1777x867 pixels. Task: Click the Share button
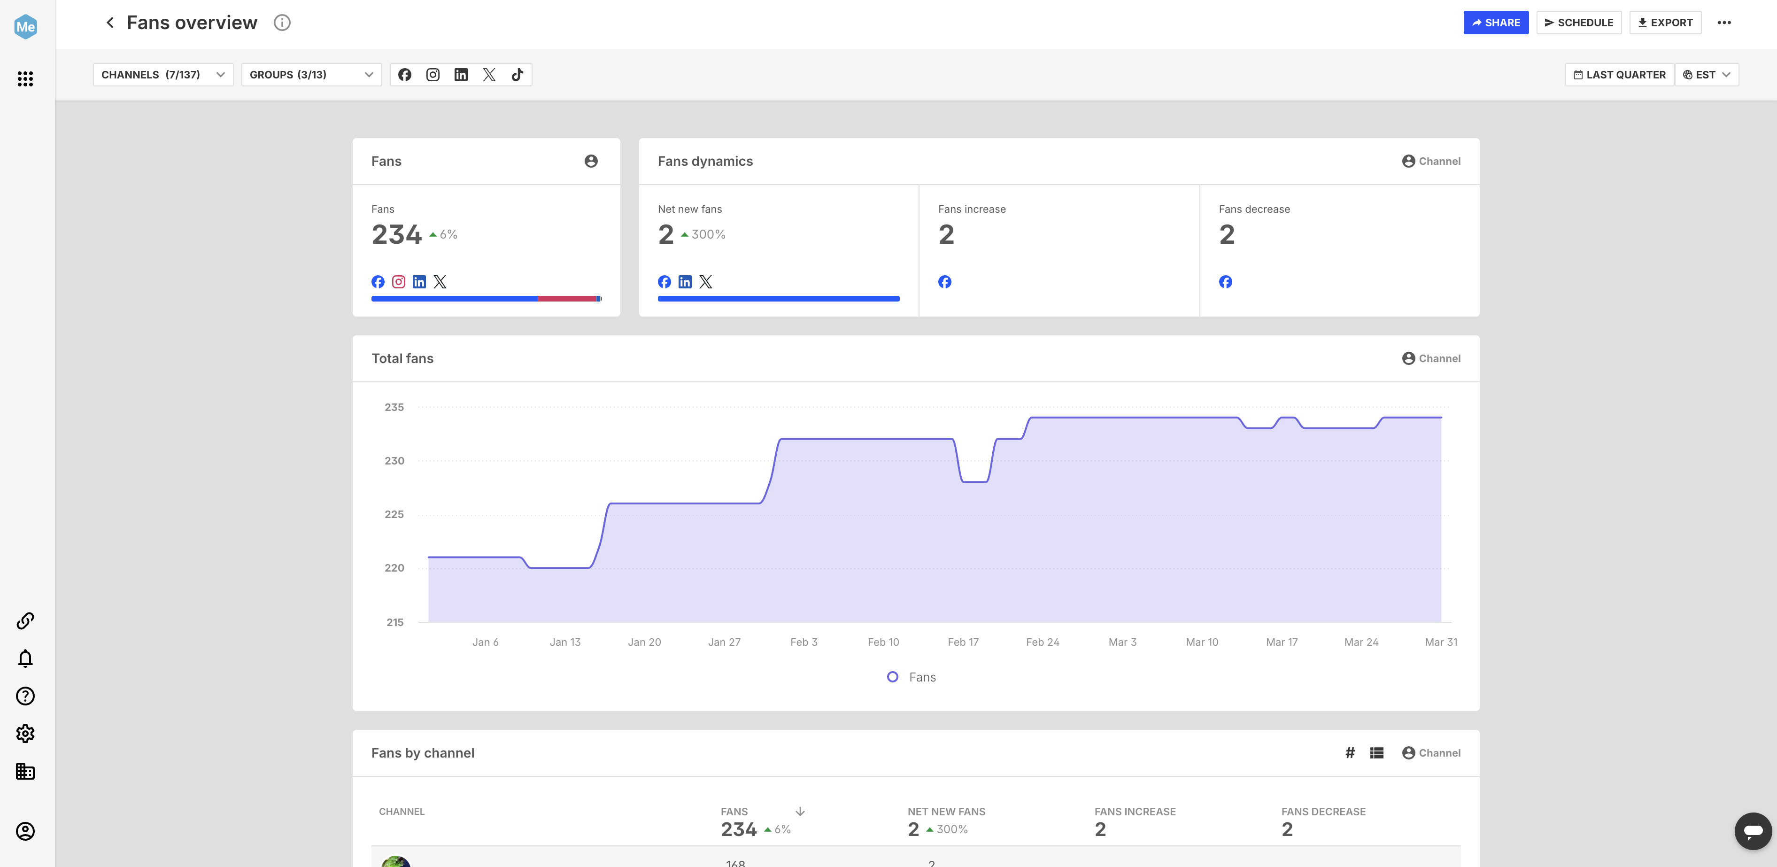[1496, 23]
